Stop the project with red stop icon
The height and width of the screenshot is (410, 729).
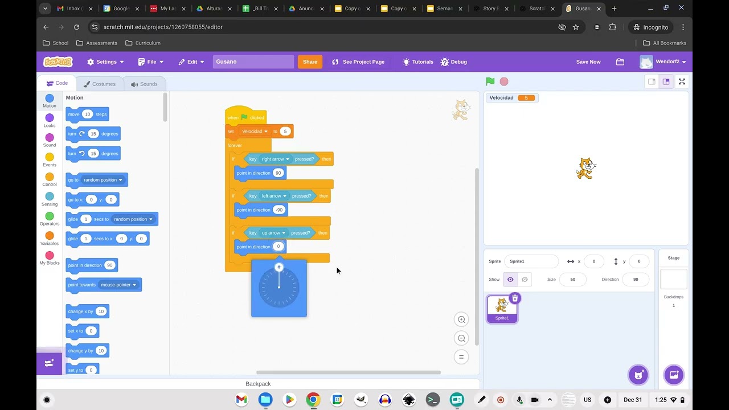click(504, 81)
